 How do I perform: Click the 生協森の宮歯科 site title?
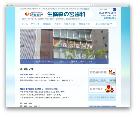[66, 14]
